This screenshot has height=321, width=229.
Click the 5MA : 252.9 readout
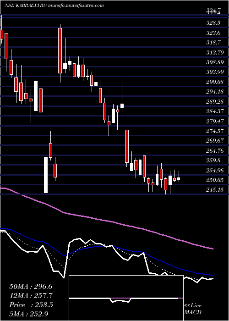pos(29,314)
